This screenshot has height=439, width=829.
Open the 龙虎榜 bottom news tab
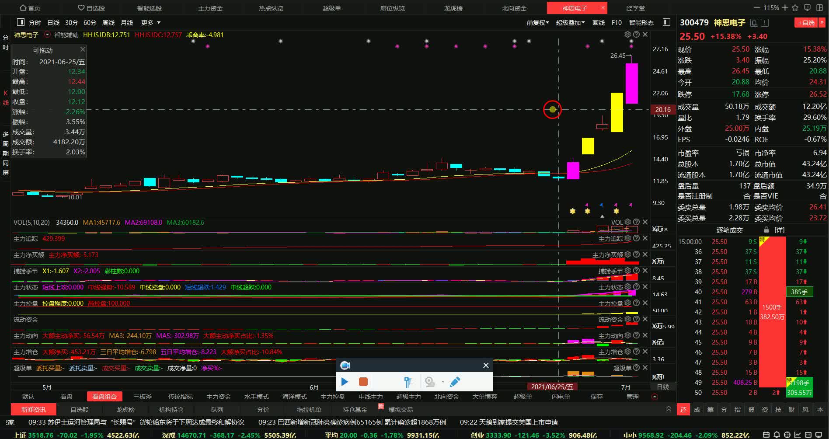point(125,410)
